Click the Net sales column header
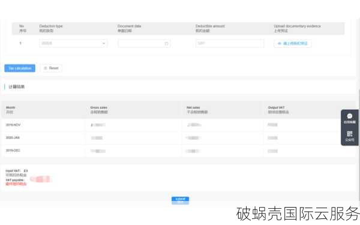The image size is (360, 225). coord(197,110)
